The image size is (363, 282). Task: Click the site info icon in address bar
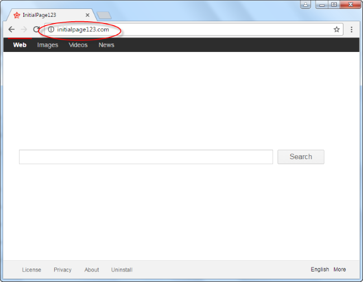[x=51, y=30]
